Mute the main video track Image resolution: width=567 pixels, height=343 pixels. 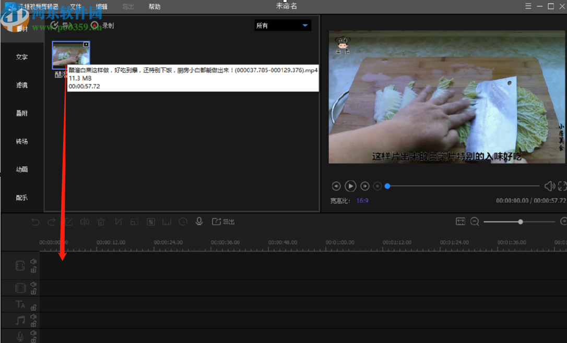(33, 261)
